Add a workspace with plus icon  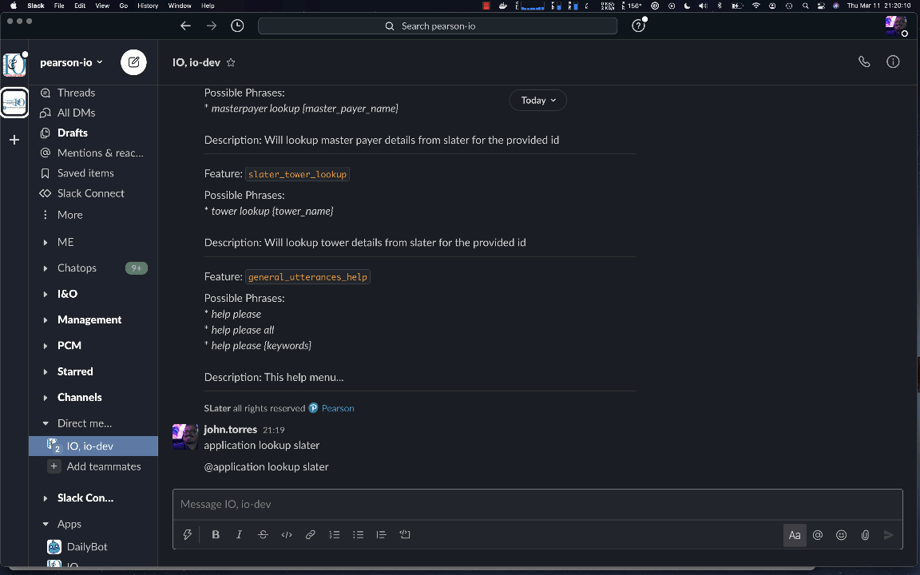(x=14, y=140)
